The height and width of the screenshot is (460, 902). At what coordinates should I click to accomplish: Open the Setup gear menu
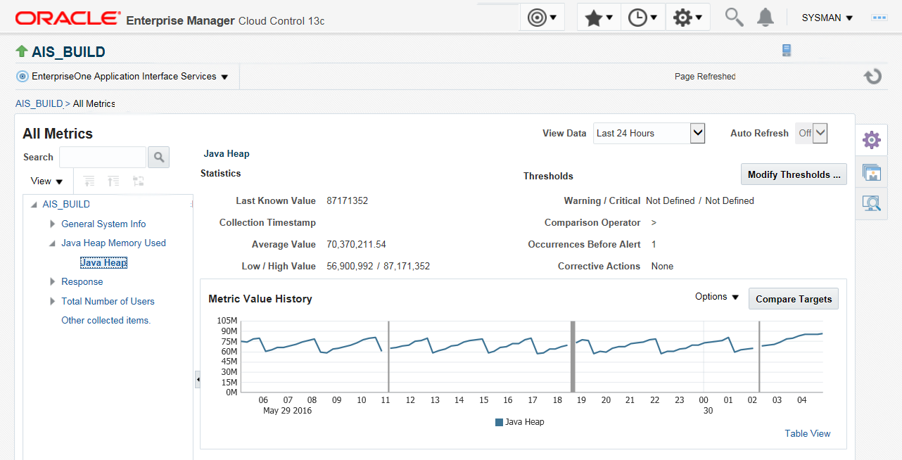[x=687, y=18]
